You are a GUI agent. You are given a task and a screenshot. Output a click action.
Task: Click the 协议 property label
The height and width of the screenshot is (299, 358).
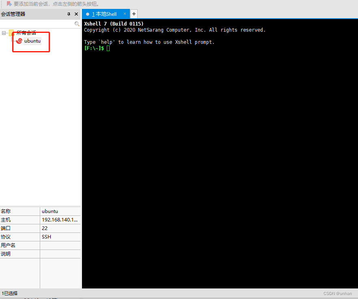6,237
